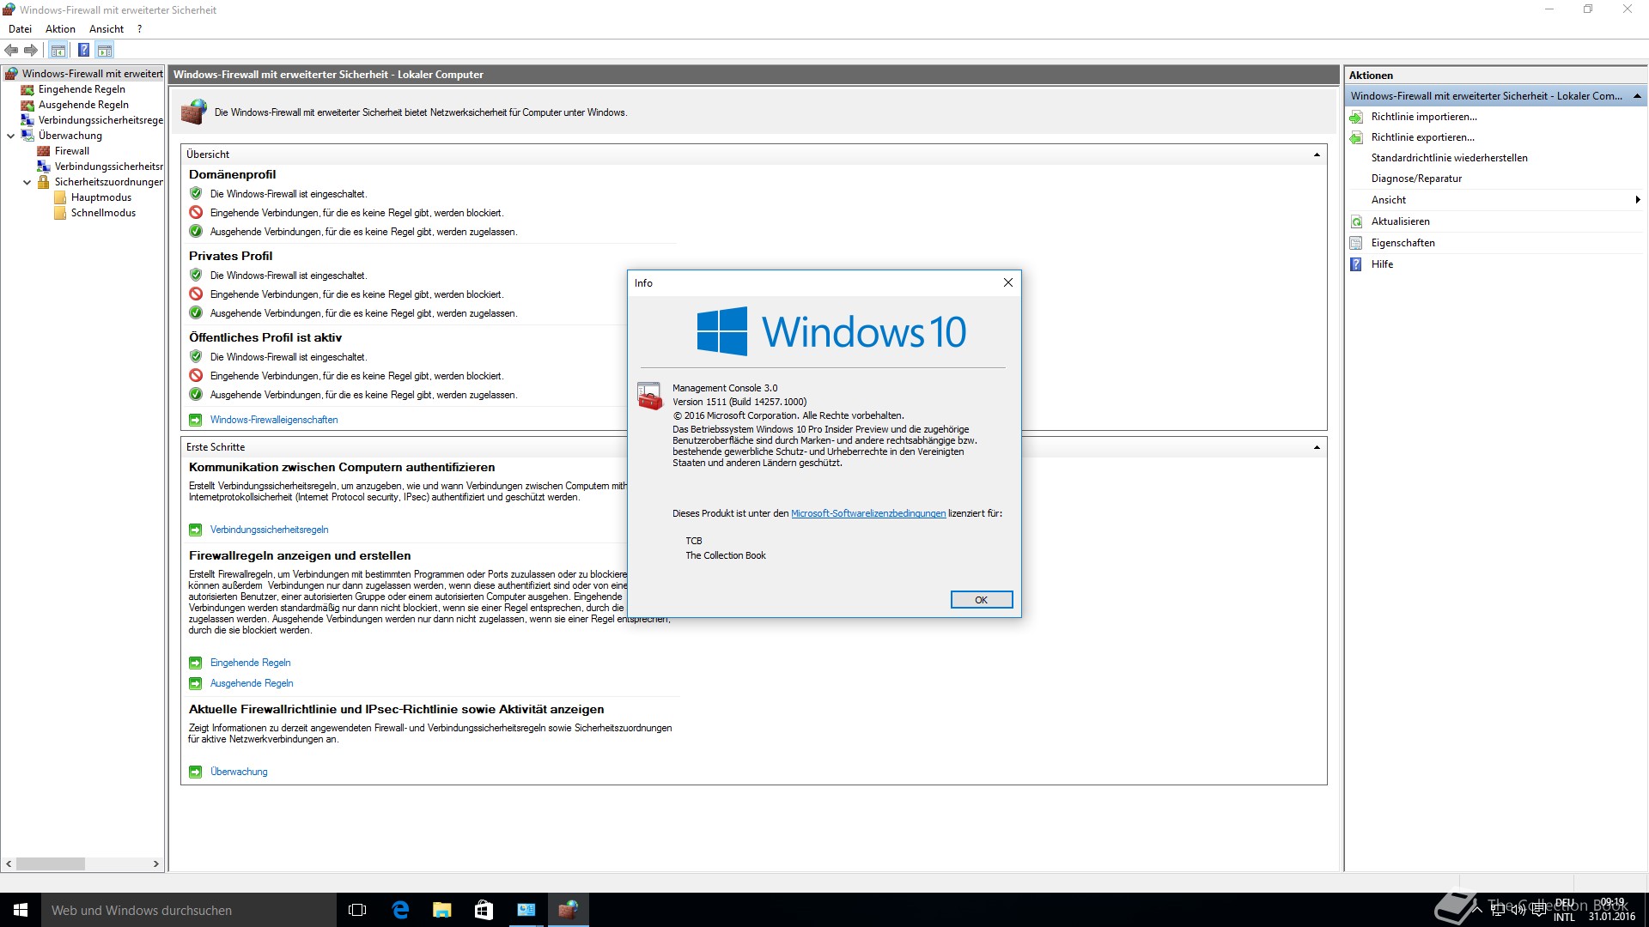Image resolution: width=1649 pixels, height=927 pixels.
Task: Follow the Eingehende Regeln link
Action: (250, 663)
